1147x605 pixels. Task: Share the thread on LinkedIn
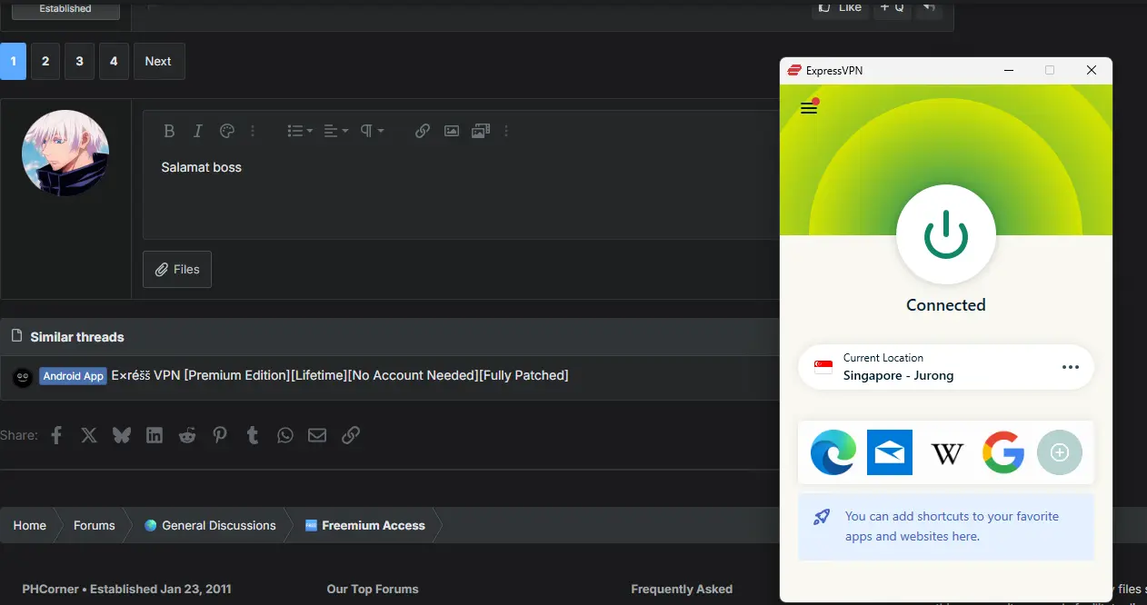(x=155, y=435)
